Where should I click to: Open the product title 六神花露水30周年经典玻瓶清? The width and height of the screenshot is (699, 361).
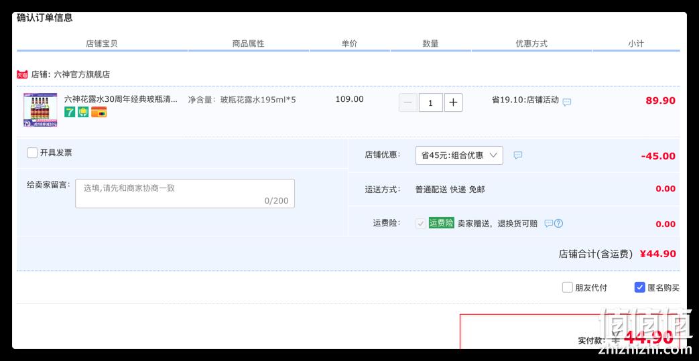point(121,99)
